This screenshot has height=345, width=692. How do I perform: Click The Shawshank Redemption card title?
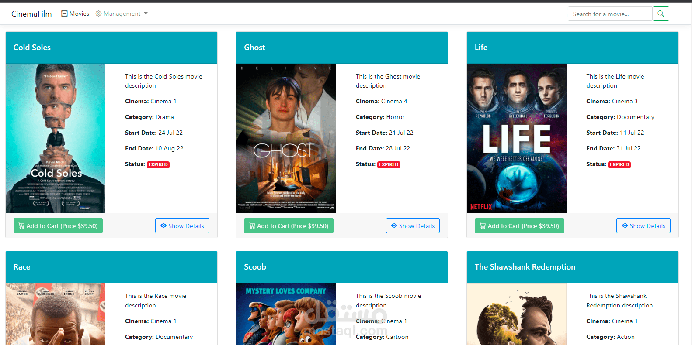click(525, 267)
